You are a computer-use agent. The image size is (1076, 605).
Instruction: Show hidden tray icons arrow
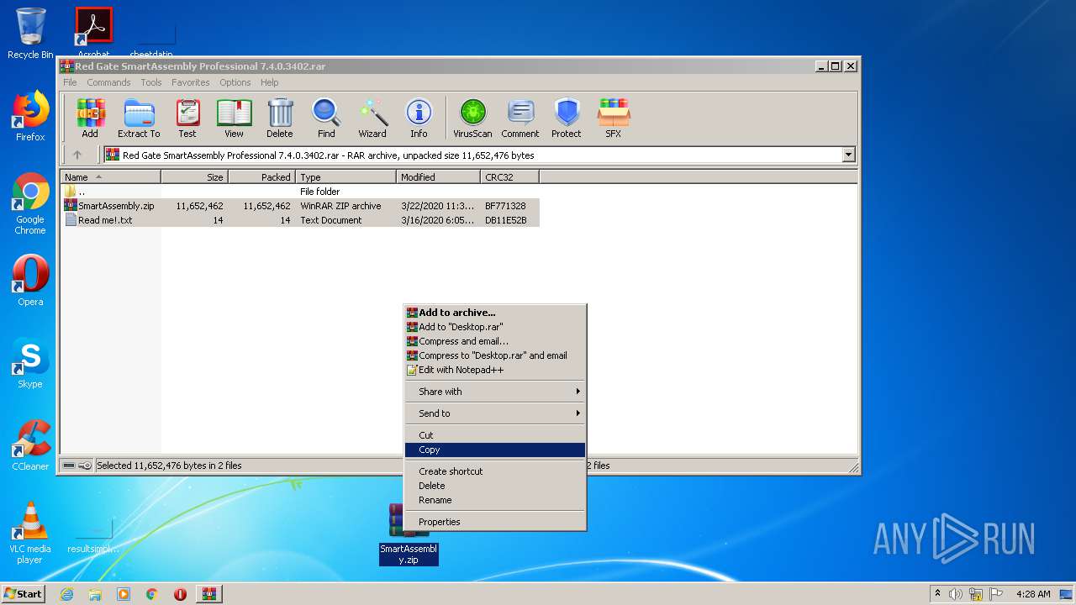[x=937, y=594]
